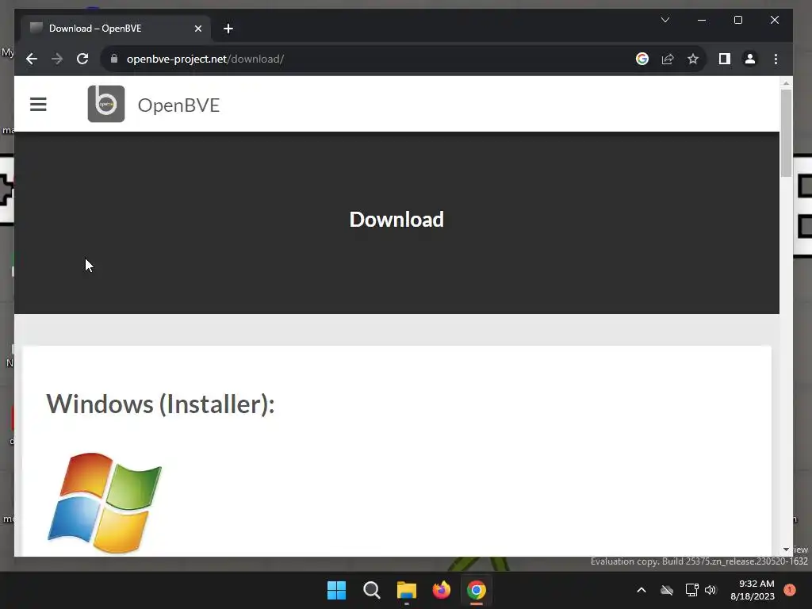Image resolution: width=812 pixels, height=609 pixels.
Task: Bookmark this tab with star icon
Action: coord(693,59)
